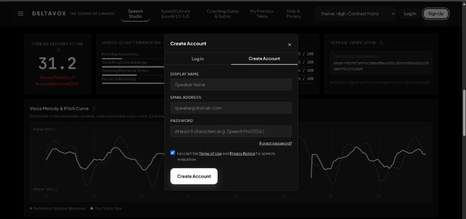The image size is (466, 219).
Task: Submit with the white Create Account button
Action: point(194,176)
